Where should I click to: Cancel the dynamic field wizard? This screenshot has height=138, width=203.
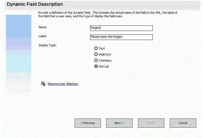click(x=183, y=123)
